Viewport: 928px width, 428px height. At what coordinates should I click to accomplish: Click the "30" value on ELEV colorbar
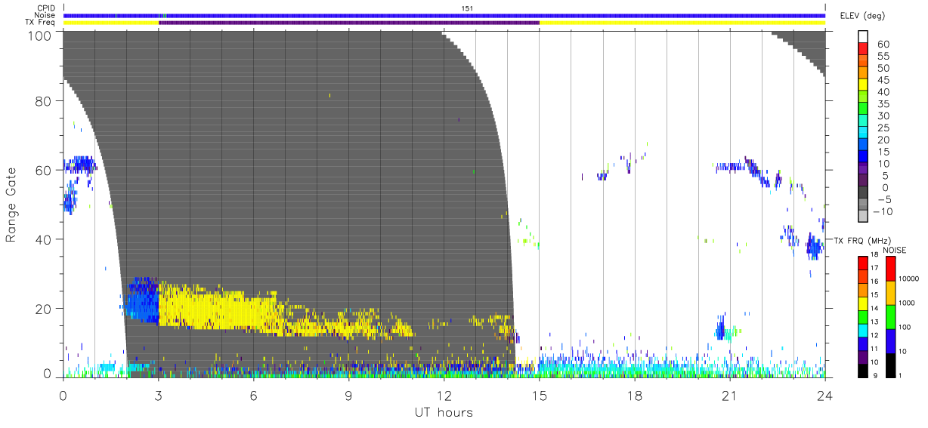pos(882,115)
